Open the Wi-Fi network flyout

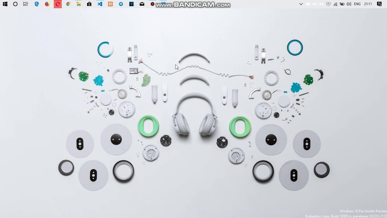point(336,4)
